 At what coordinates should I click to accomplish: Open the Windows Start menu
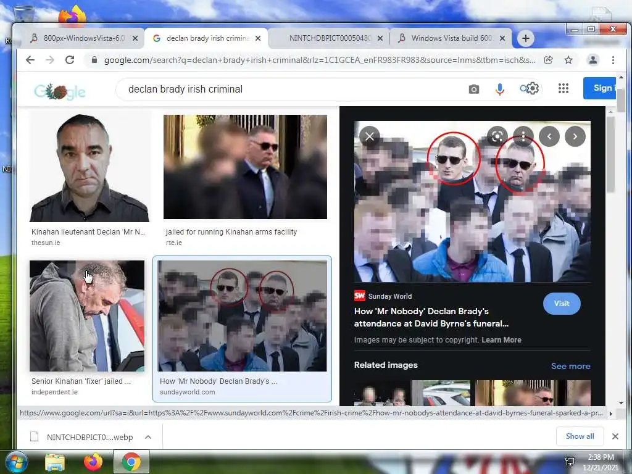pyautogui.click(x=16, y=462)
